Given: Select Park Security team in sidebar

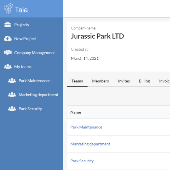Looking at the screenshot, I should tap(30, 109).
